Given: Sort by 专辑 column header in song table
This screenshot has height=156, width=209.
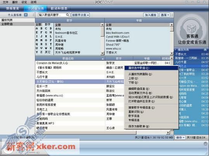Looking at the screenshot, I should click(x=147, y=58).
